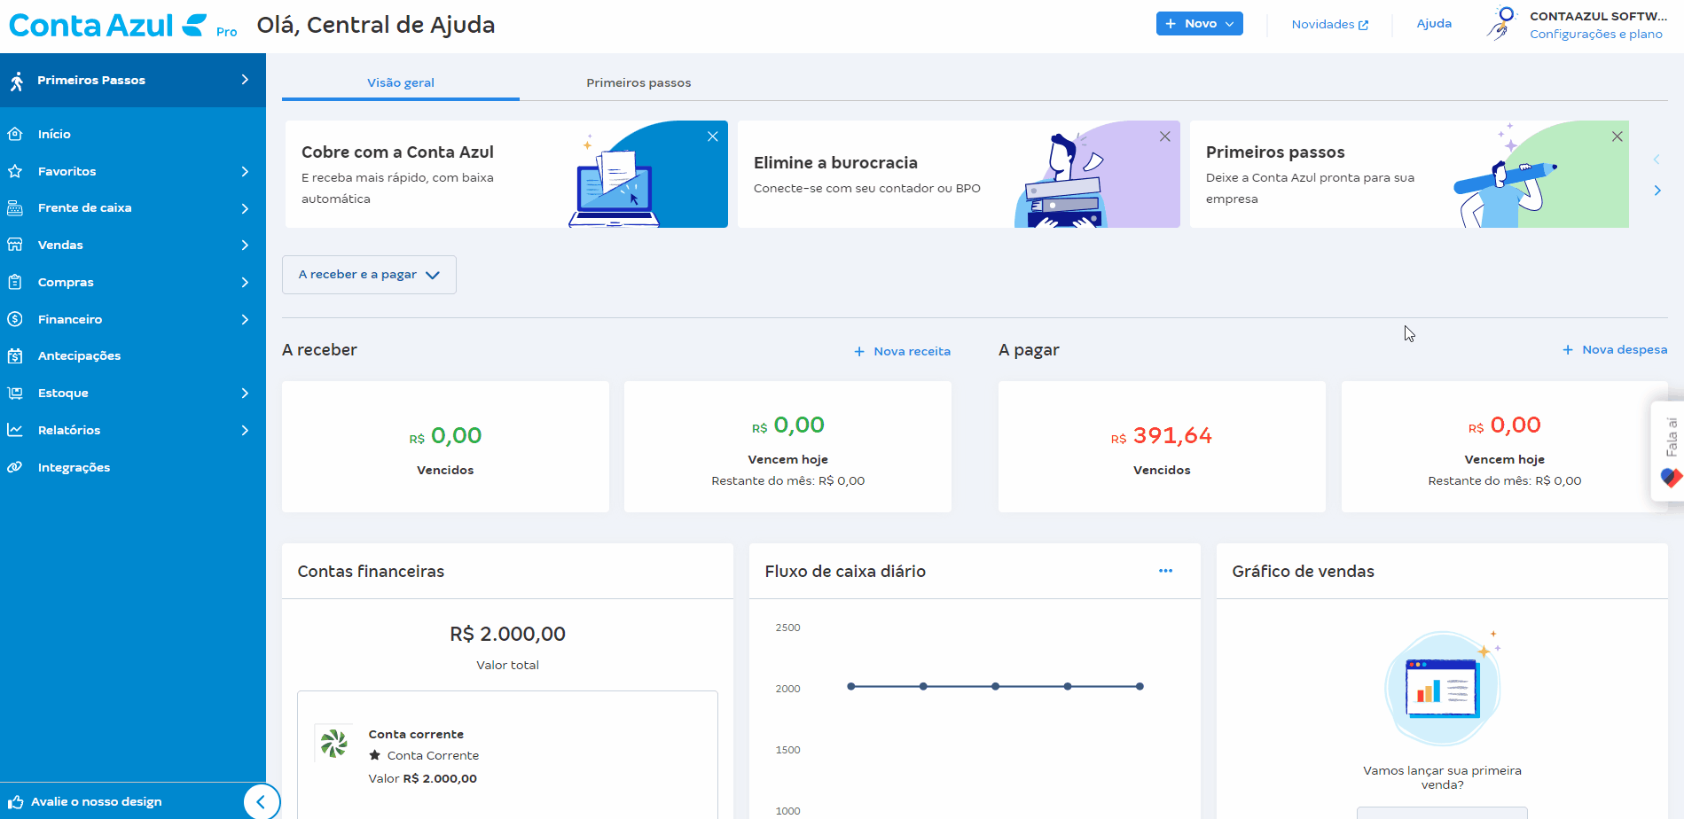
Task: Click Nova receita link
Action: click(x=902, y=351)
